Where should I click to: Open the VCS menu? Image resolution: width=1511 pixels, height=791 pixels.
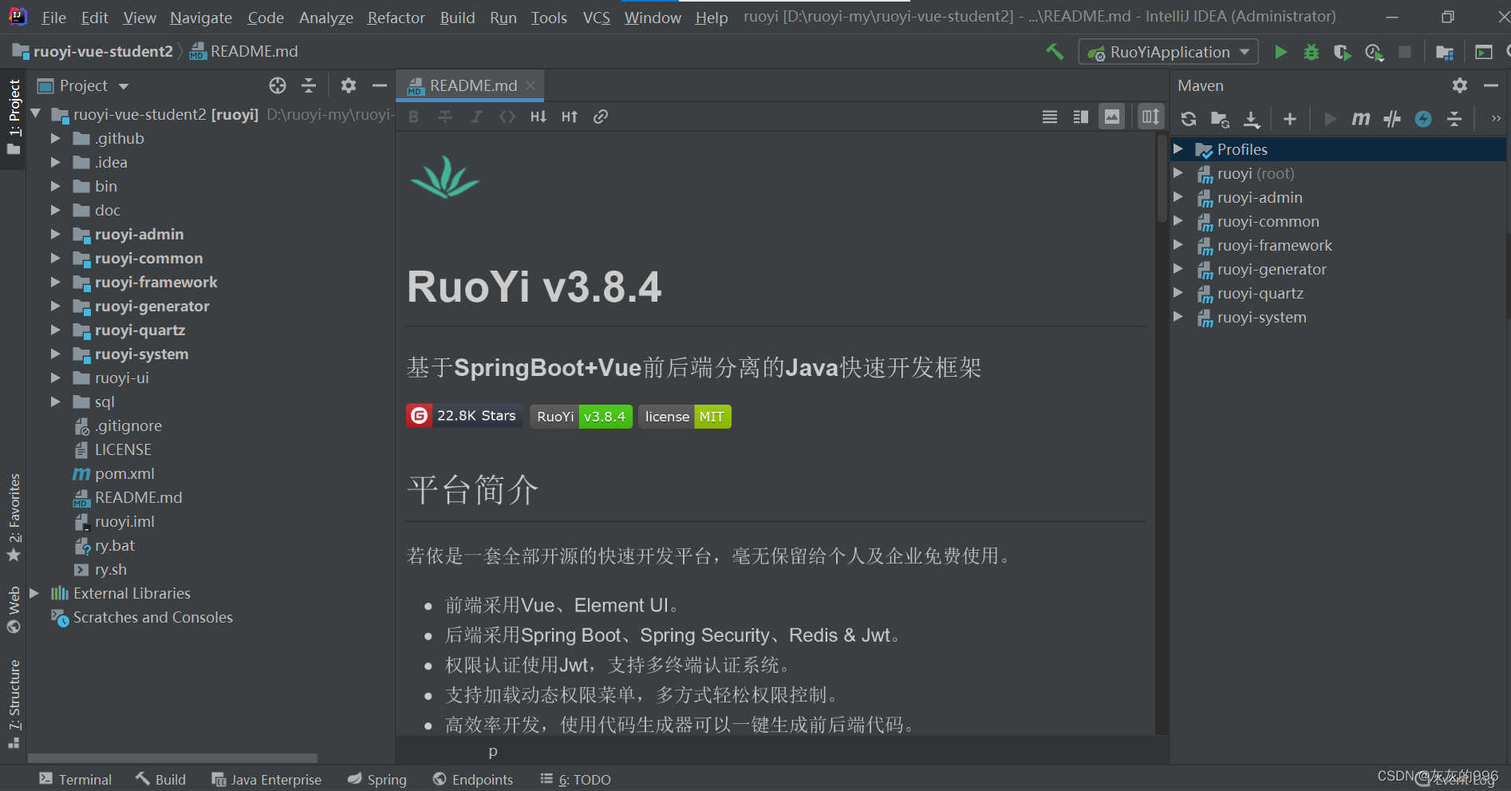click(x=596, y=18)
